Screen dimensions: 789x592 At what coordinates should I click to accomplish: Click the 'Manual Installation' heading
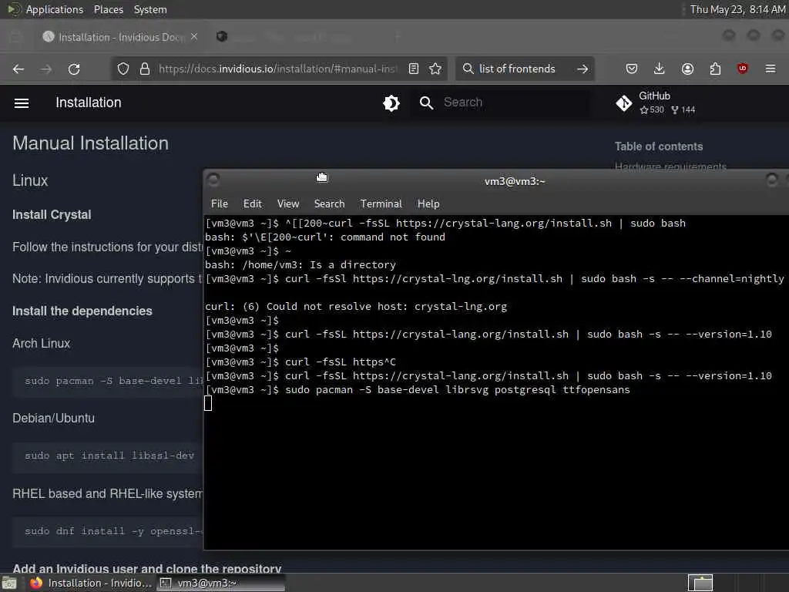pos(91,143)
